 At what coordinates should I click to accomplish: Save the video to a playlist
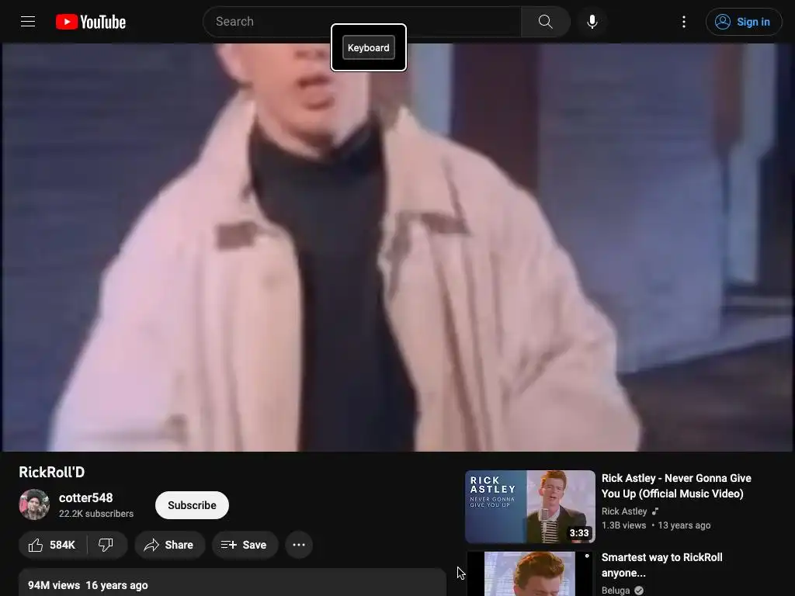[245, 545]
